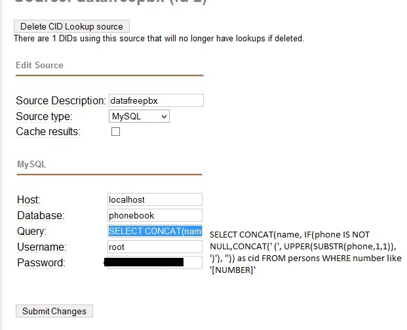Click the Source type label text
The image size is (407, 330).
pos(44,117)
